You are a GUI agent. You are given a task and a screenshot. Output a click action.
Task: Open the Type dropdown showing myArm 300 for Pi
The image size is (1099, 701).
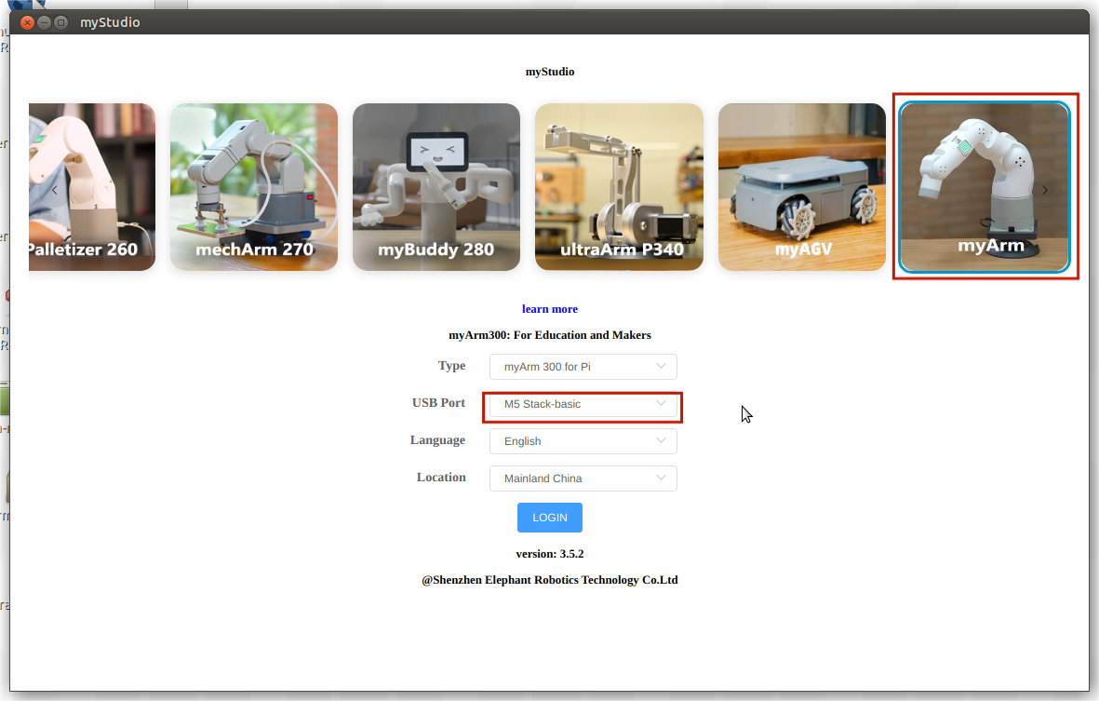583,367
